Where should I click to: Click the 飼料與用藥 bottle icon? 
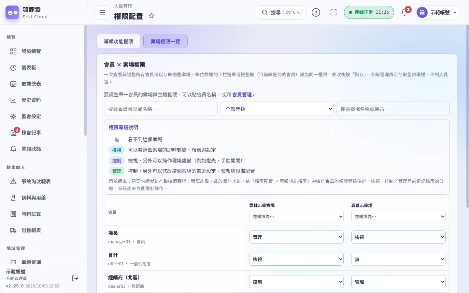pyautogui.click(x=13, y=198)
